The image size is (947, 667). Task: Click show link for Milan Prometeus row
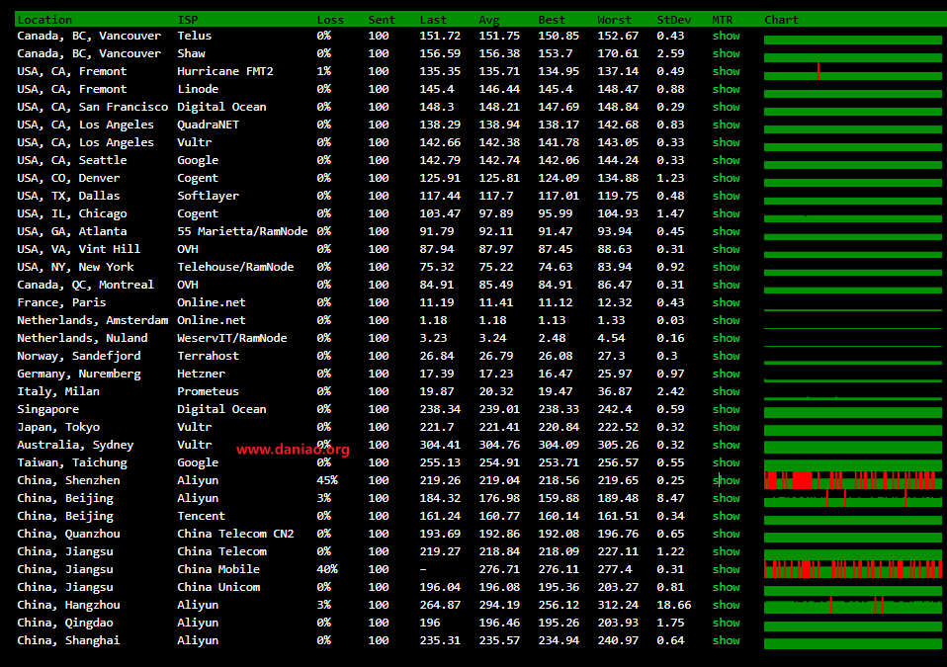click(726, 391)
